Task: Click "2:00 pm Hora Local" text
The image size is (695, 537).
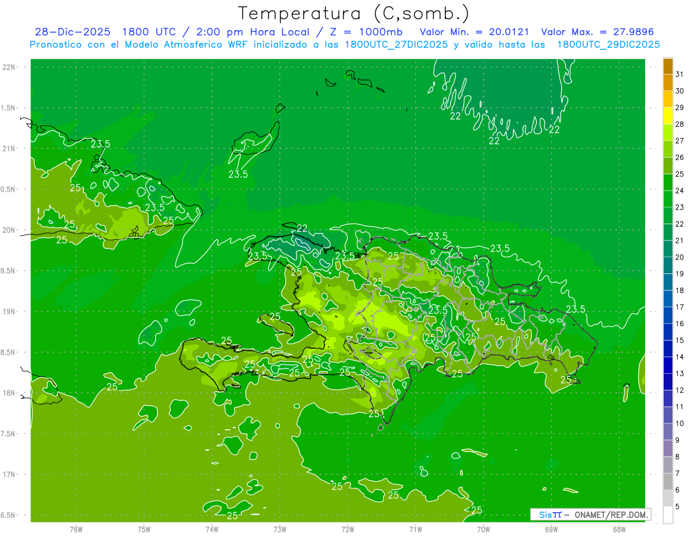Action: (250, 32)
